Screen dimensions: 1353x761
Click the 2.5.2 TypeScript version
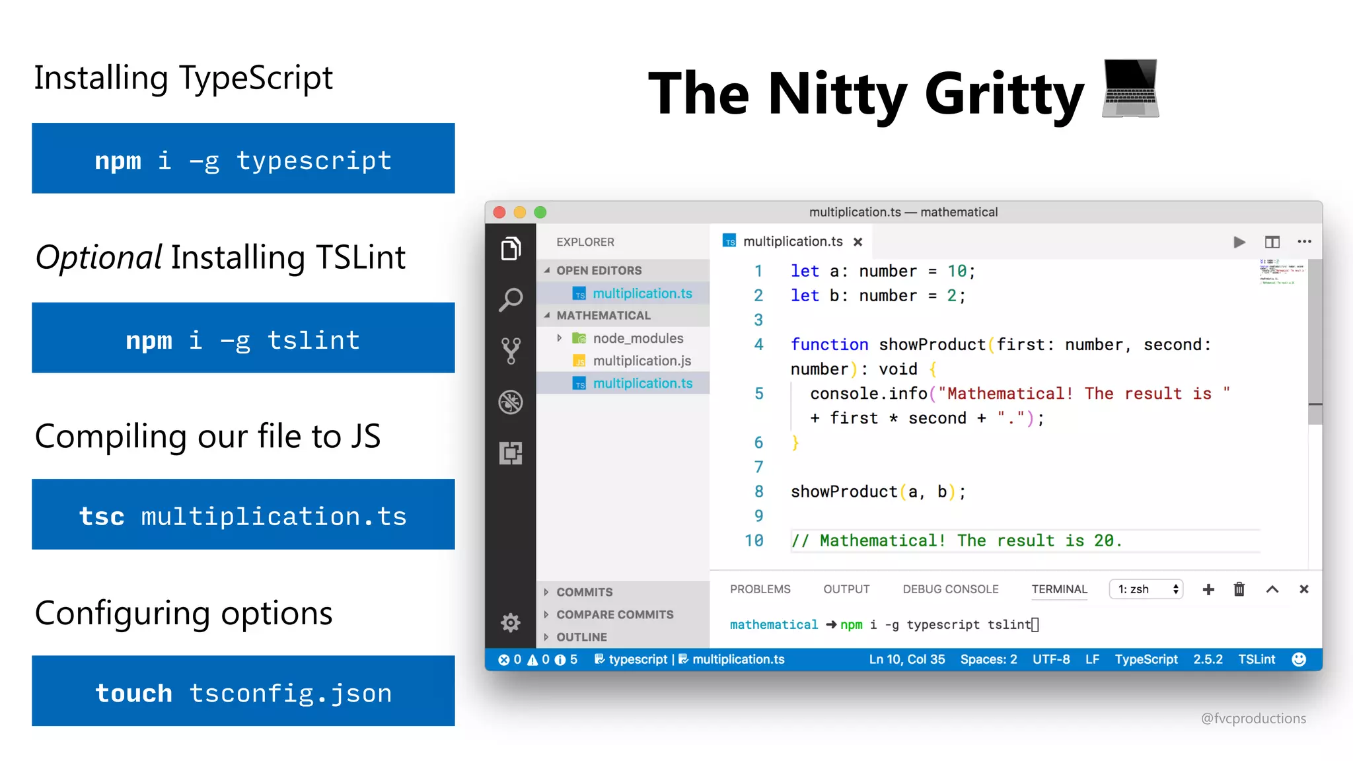point(1208,659)
